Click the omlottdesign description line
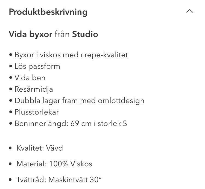Viewport: 205px width, 189px height. 79,101
